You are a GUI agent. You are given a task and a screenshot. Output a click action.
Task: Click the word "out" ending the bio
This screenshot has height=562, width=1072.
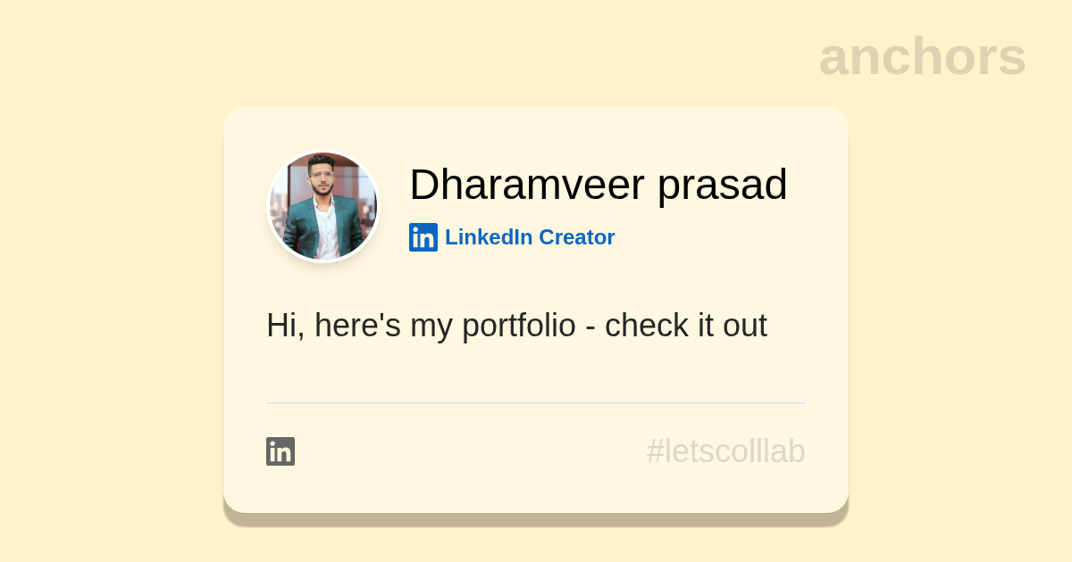click(745, 326)
